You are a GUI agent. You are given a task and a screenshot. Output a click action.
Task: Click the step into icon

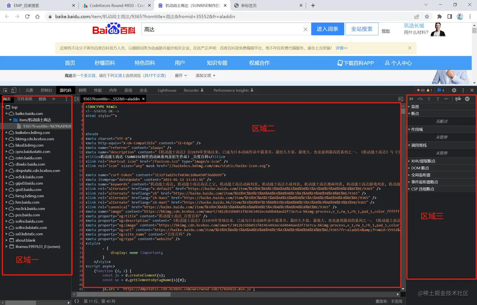pyautogui.click(x=429, y=99)
